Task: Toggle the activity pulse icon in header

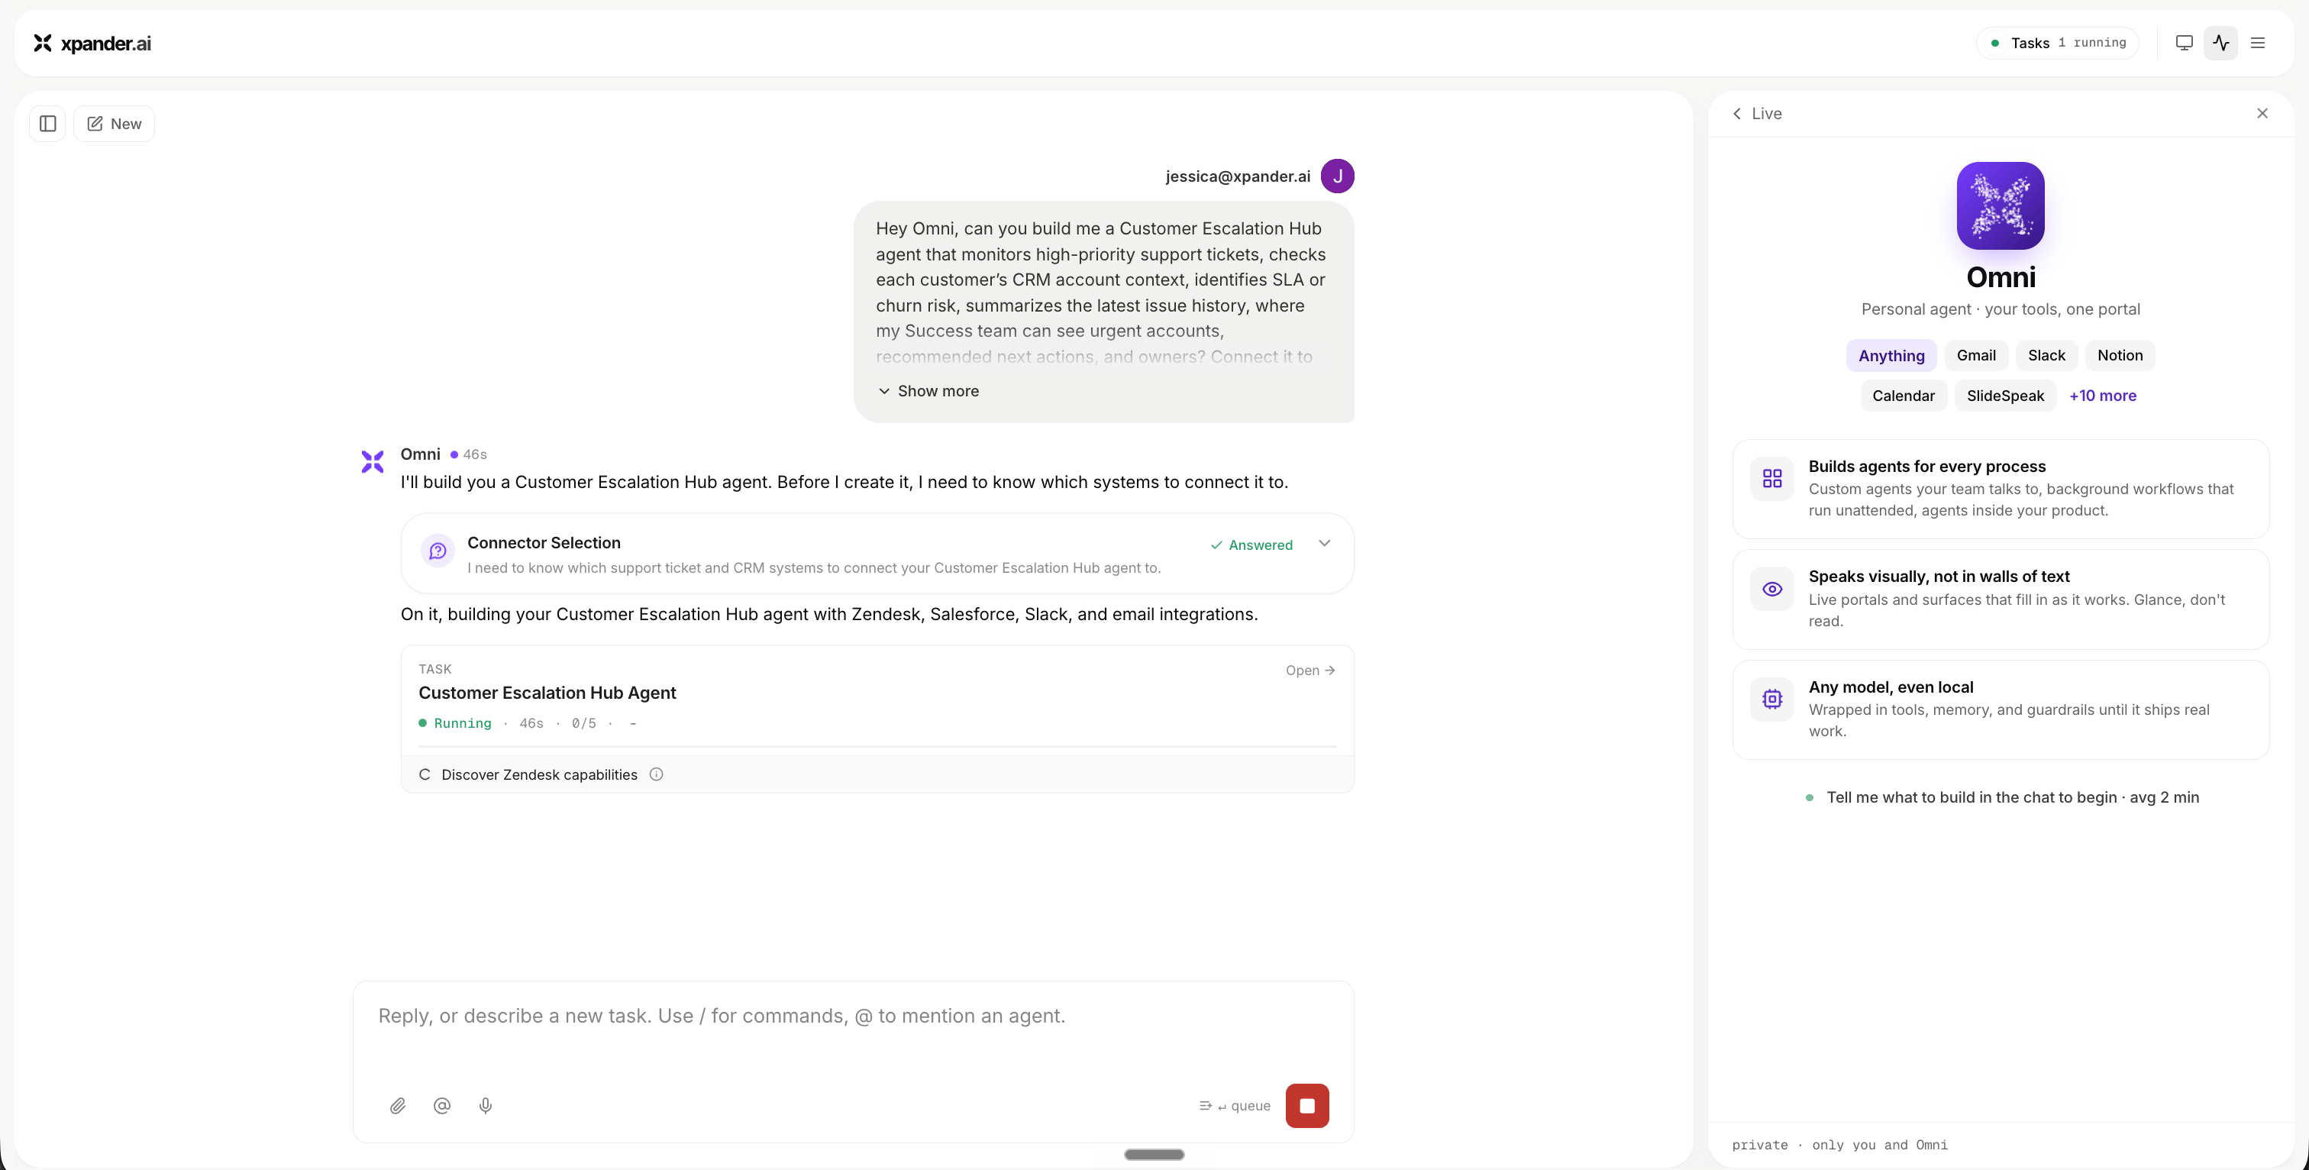Action: pos(2221,43)
